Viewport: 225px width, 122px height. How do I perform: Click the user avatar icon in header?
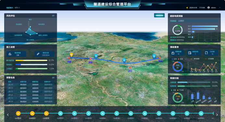coord(208,7)
